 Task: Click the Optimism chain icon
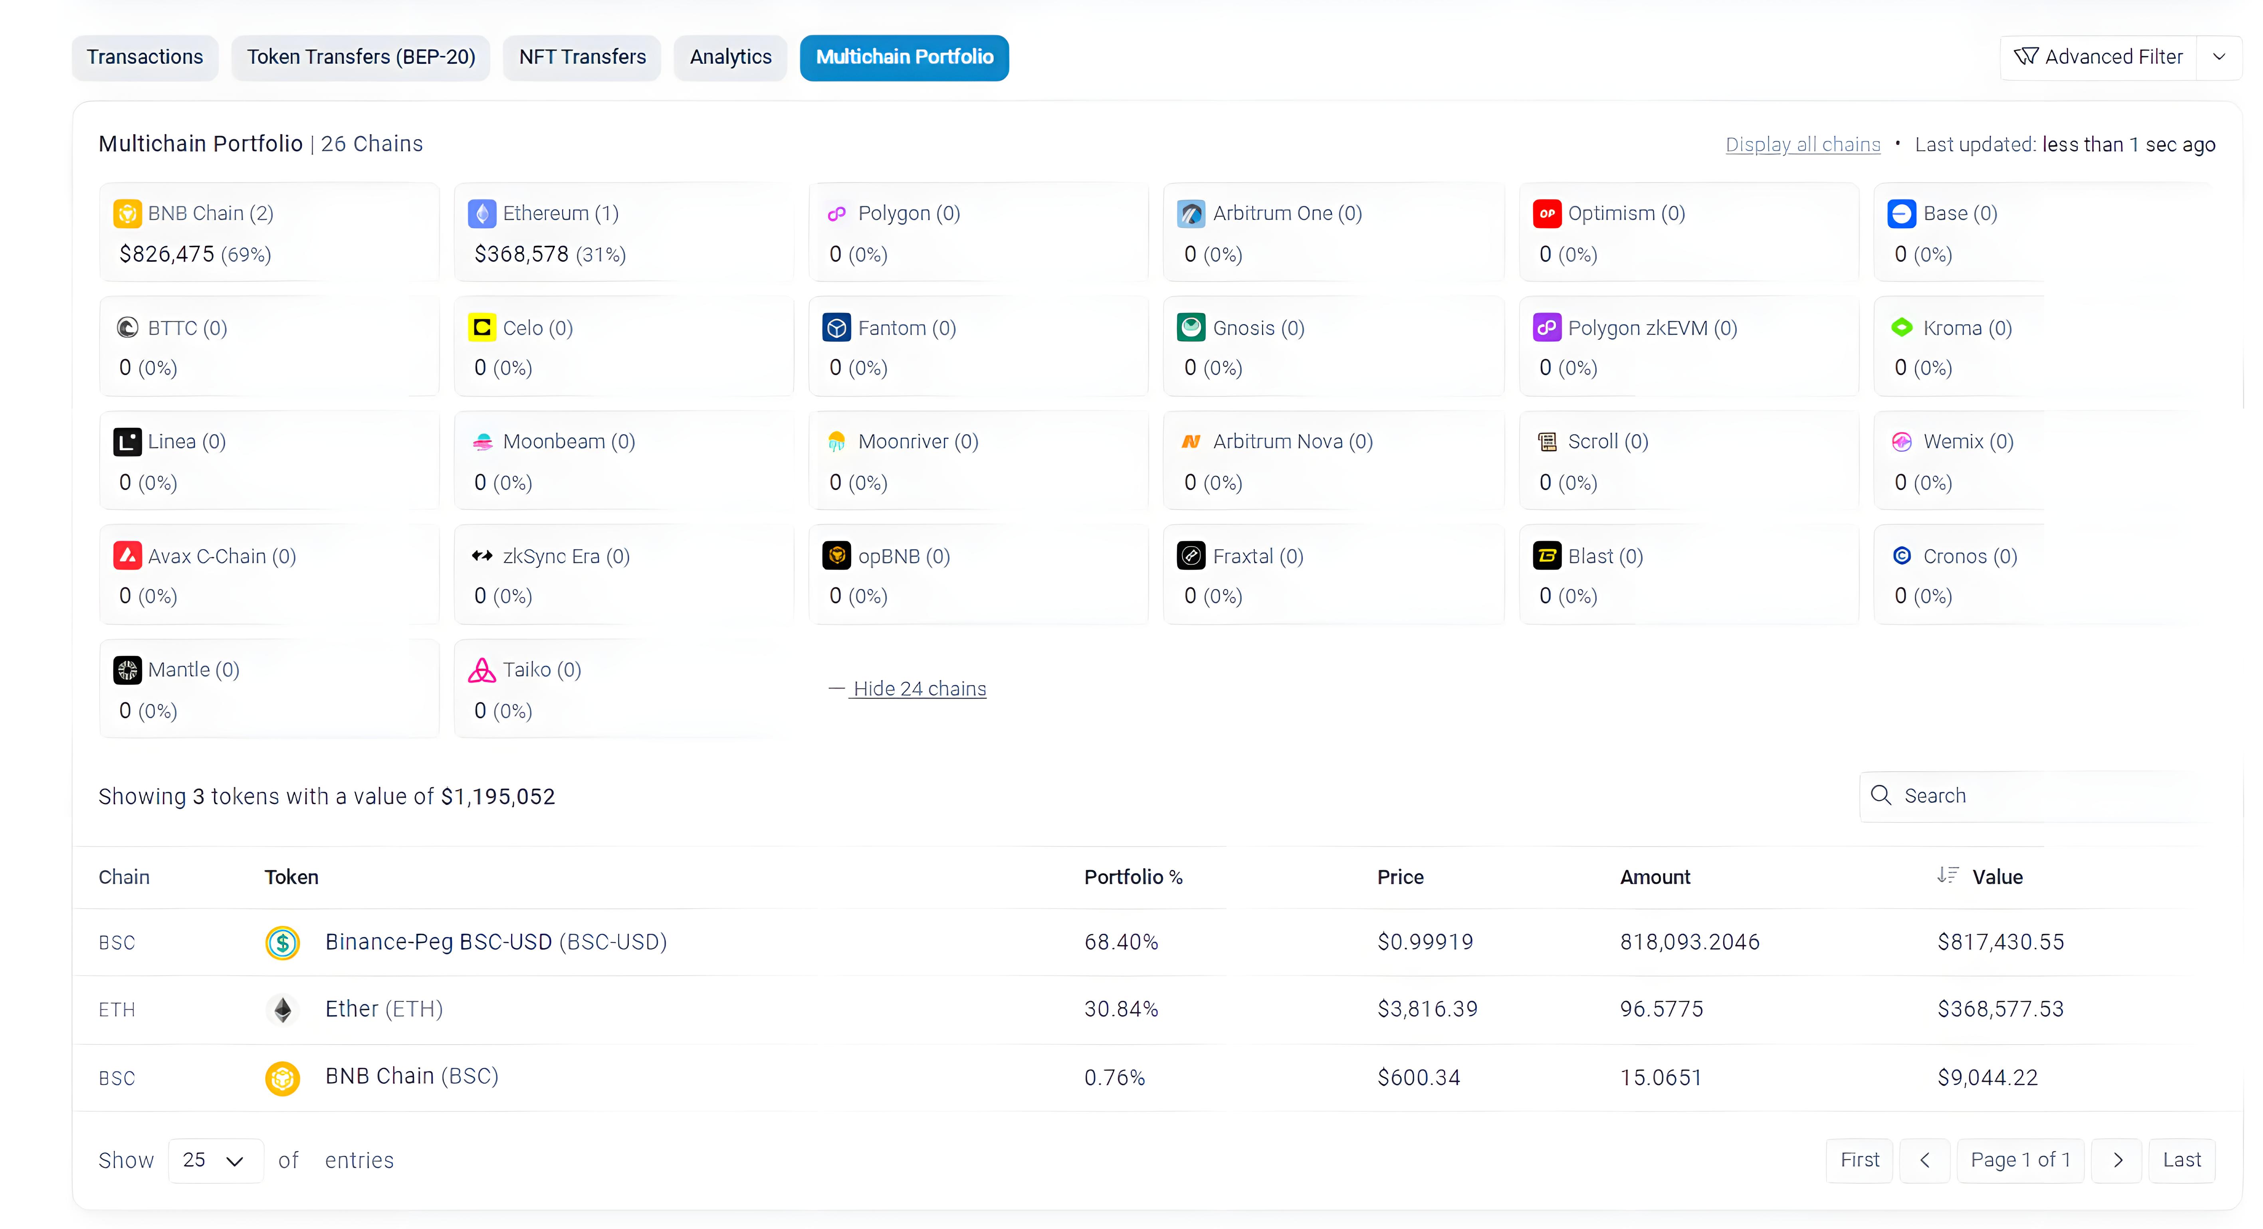(x=1547, y=213)
